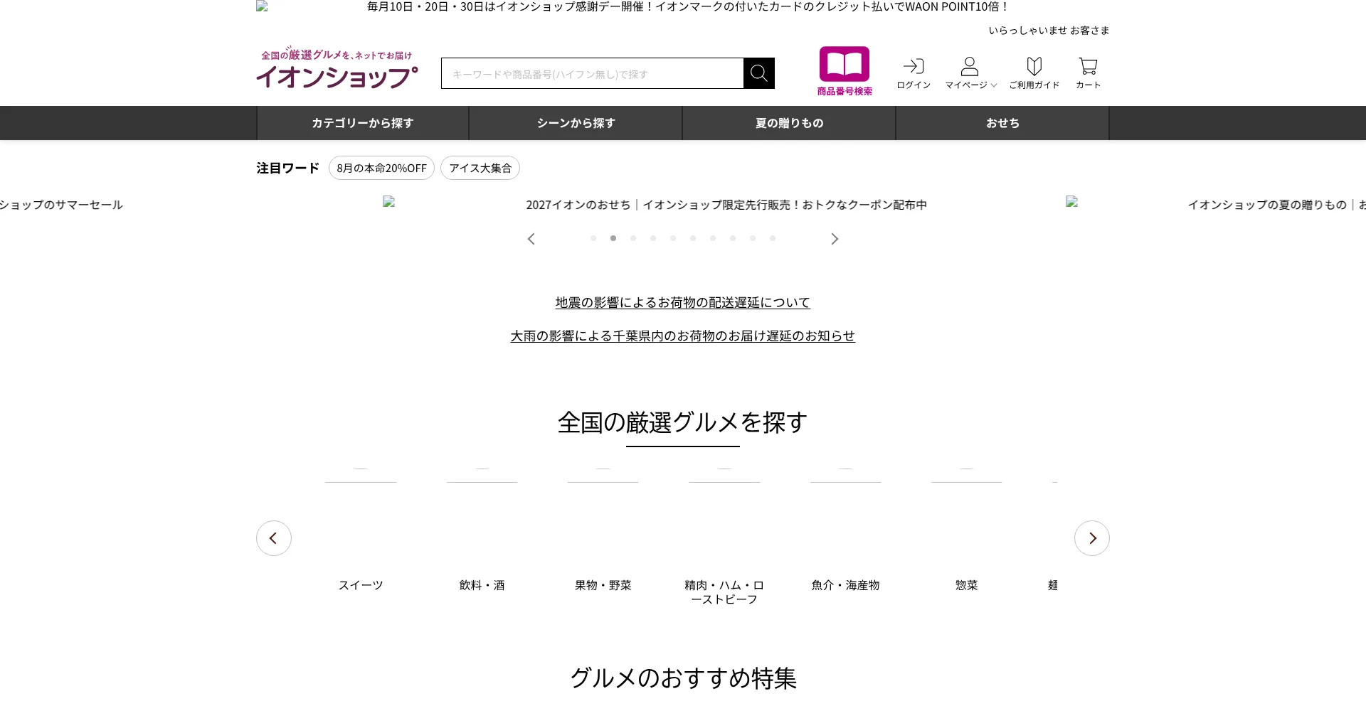The height and width of the screenshot is (706, 1366).
Task: Open おせち menu item
Action: click(x=1002, y=123)
